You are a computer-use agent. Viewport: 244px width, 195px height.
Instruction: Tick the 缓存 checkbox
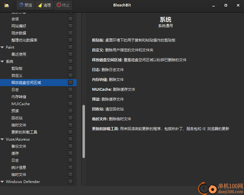70,153
